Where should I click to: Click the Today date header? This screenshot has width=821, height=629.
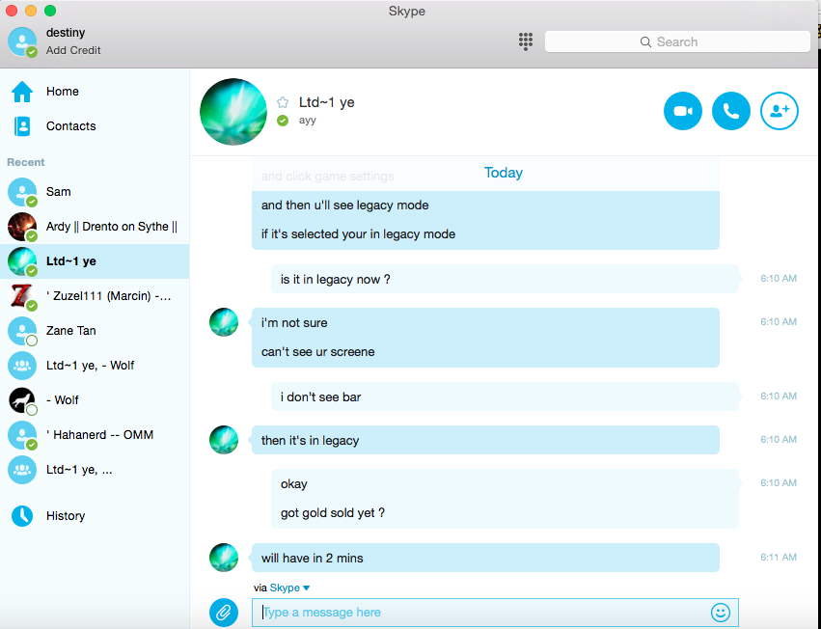coord(504,173)
